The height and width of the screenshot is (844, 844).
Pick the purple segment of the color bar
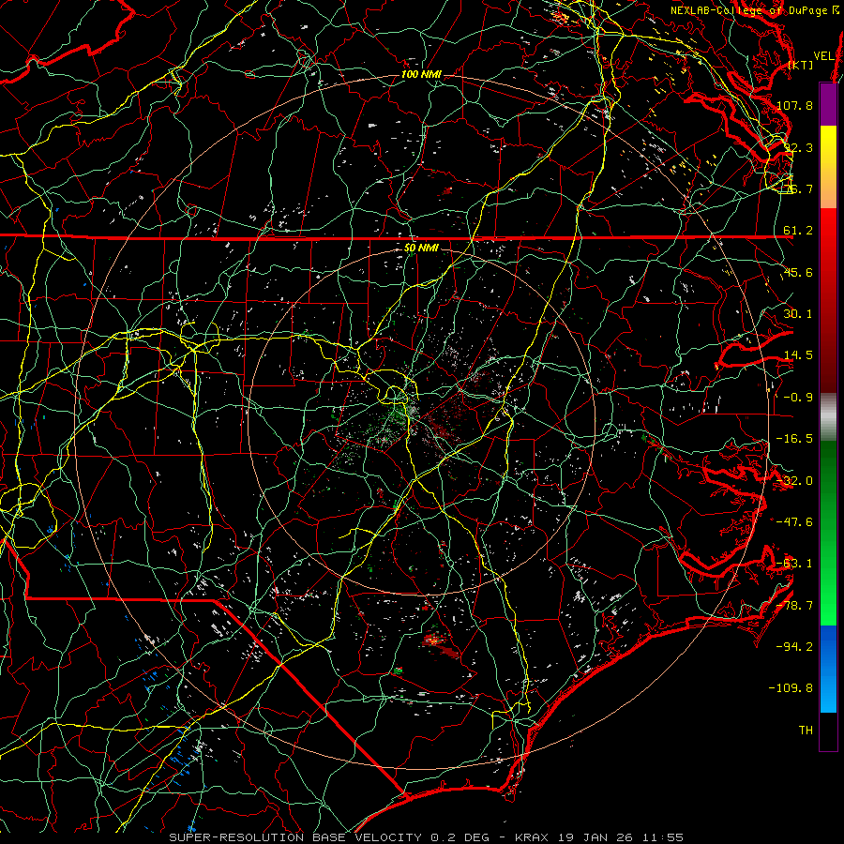pos(828,105)
